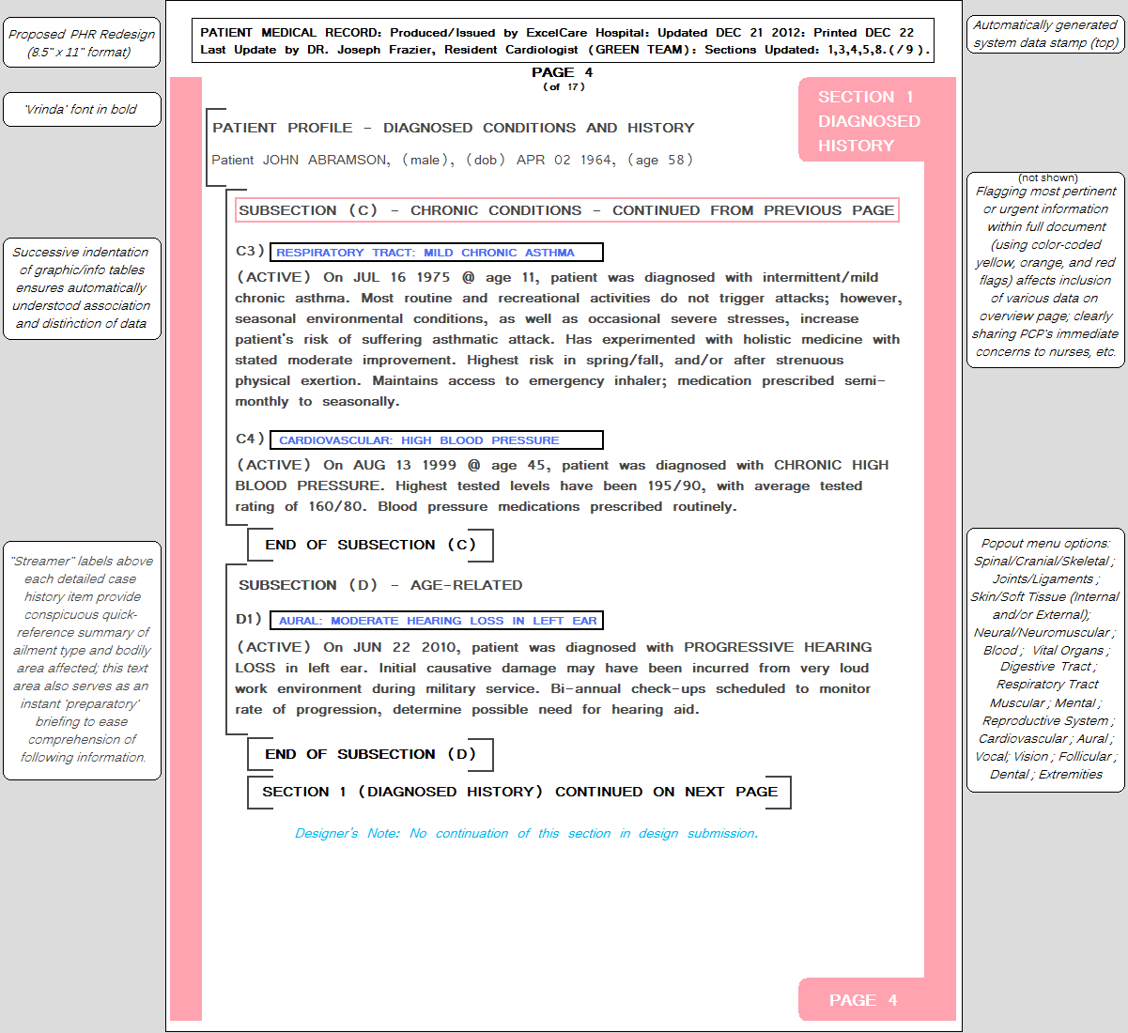
Task: Click the Automatically generated system data stamp note
Action: [x=1045, y=35]
